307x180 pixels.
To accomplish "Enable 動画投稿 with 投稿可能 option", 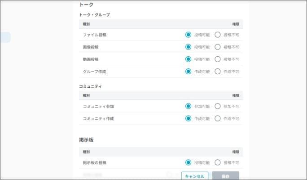I will tap(189, 59).
